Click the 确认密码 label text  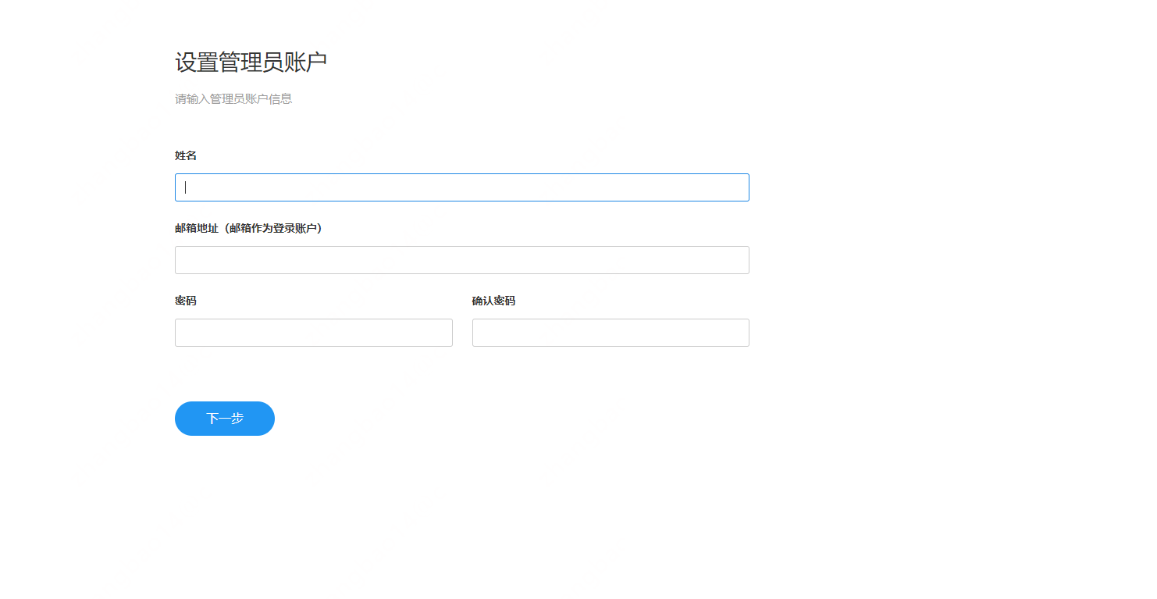click(x=493, y=301)
